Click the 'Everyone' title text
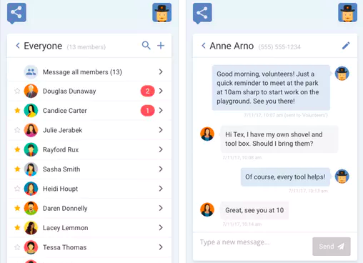Image resolution: width=363 pixels, height=263 pixels. pyautogui.click(x=43, y=46)
